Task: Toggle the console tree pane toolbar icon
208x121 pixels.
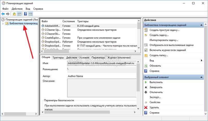Action: tap(19, 14)
